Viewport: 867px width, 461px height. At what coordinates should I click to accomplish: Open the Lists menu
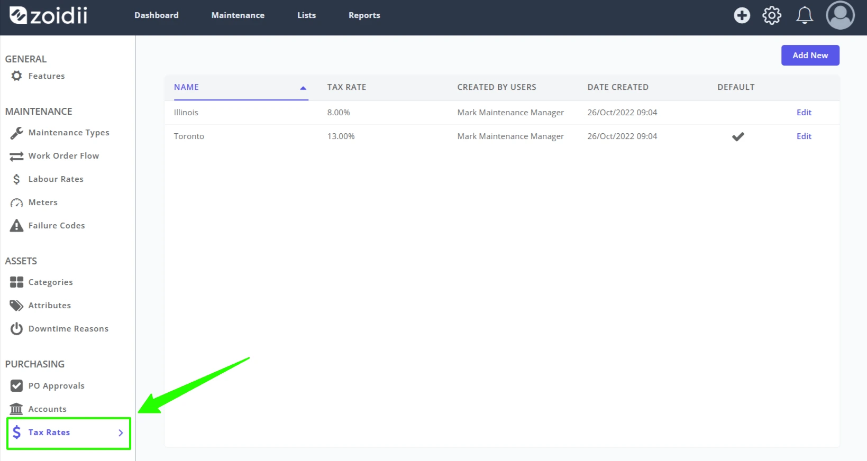pyautogui.click(x=306, y=15)
